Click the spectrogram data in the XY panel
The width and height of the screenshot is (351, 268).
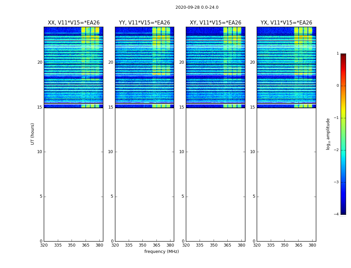coord(216,67)
